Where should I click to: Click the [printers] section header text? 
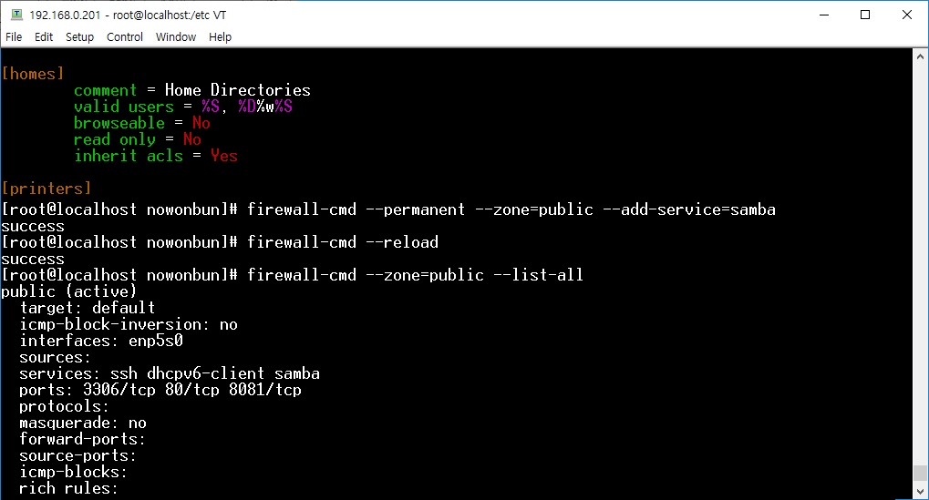click(46, 189)
